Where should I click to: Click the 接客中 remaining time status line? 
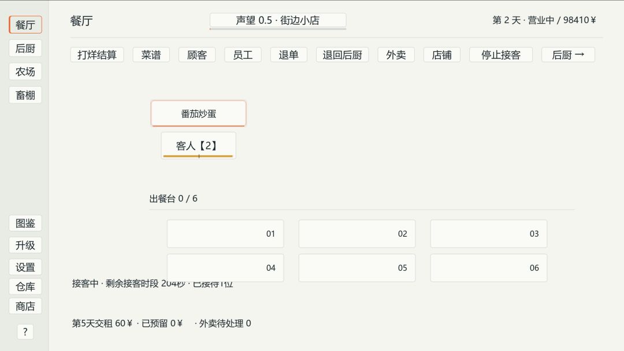153,283
